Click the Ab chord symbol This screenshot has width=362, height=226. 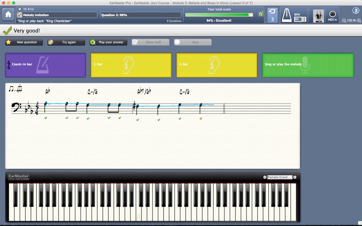tap(48, 91)
